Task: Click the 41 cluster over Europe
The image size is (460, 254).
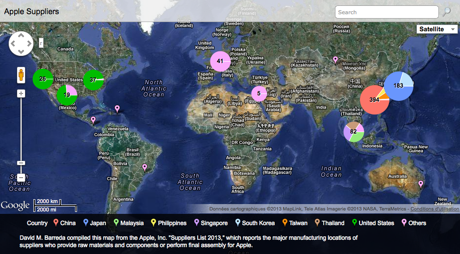Action: point(220,61)
